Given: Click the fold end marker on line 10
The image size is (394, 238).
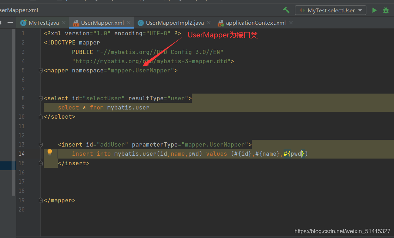Looking at the screenshot, I should [41, 117].
